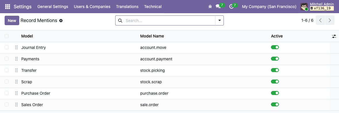Disable Active toggle for Journal Entry

click(x=275, y=47)
